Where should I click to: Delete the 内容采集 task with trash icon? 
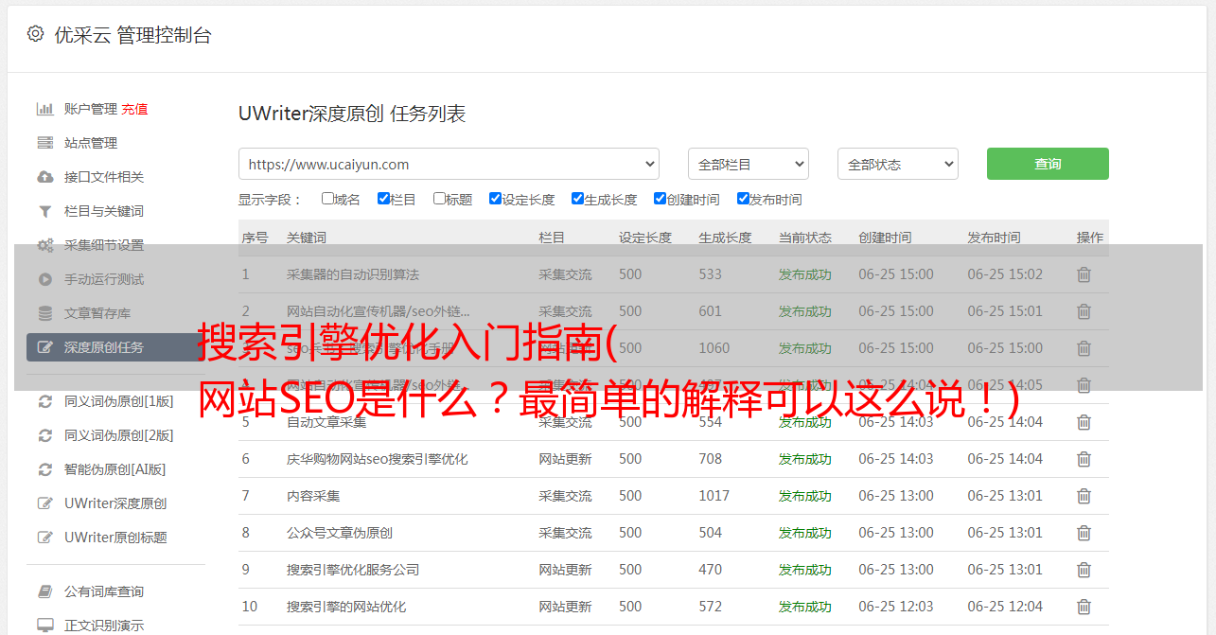tap(1084, 496)
